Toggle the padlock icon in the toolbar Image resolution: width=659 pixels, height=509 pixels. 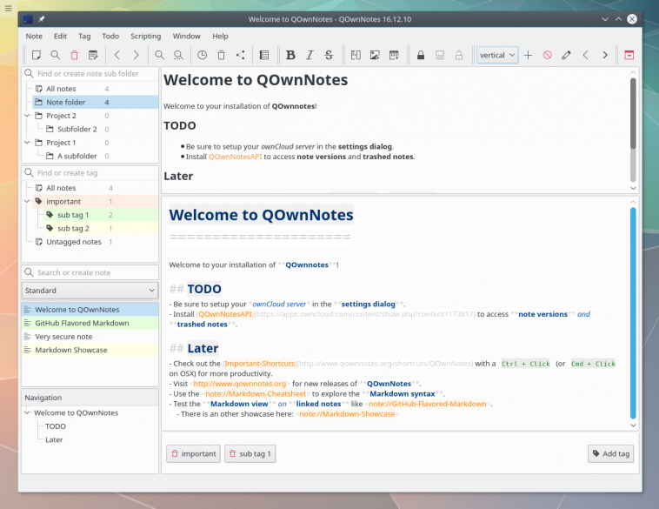421,55
